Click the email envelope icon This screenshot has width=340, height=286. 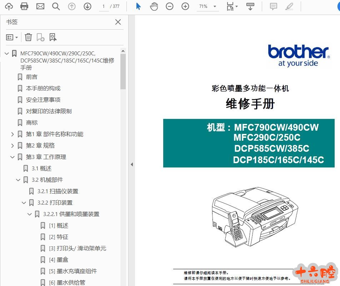click(x=40, y=6)
